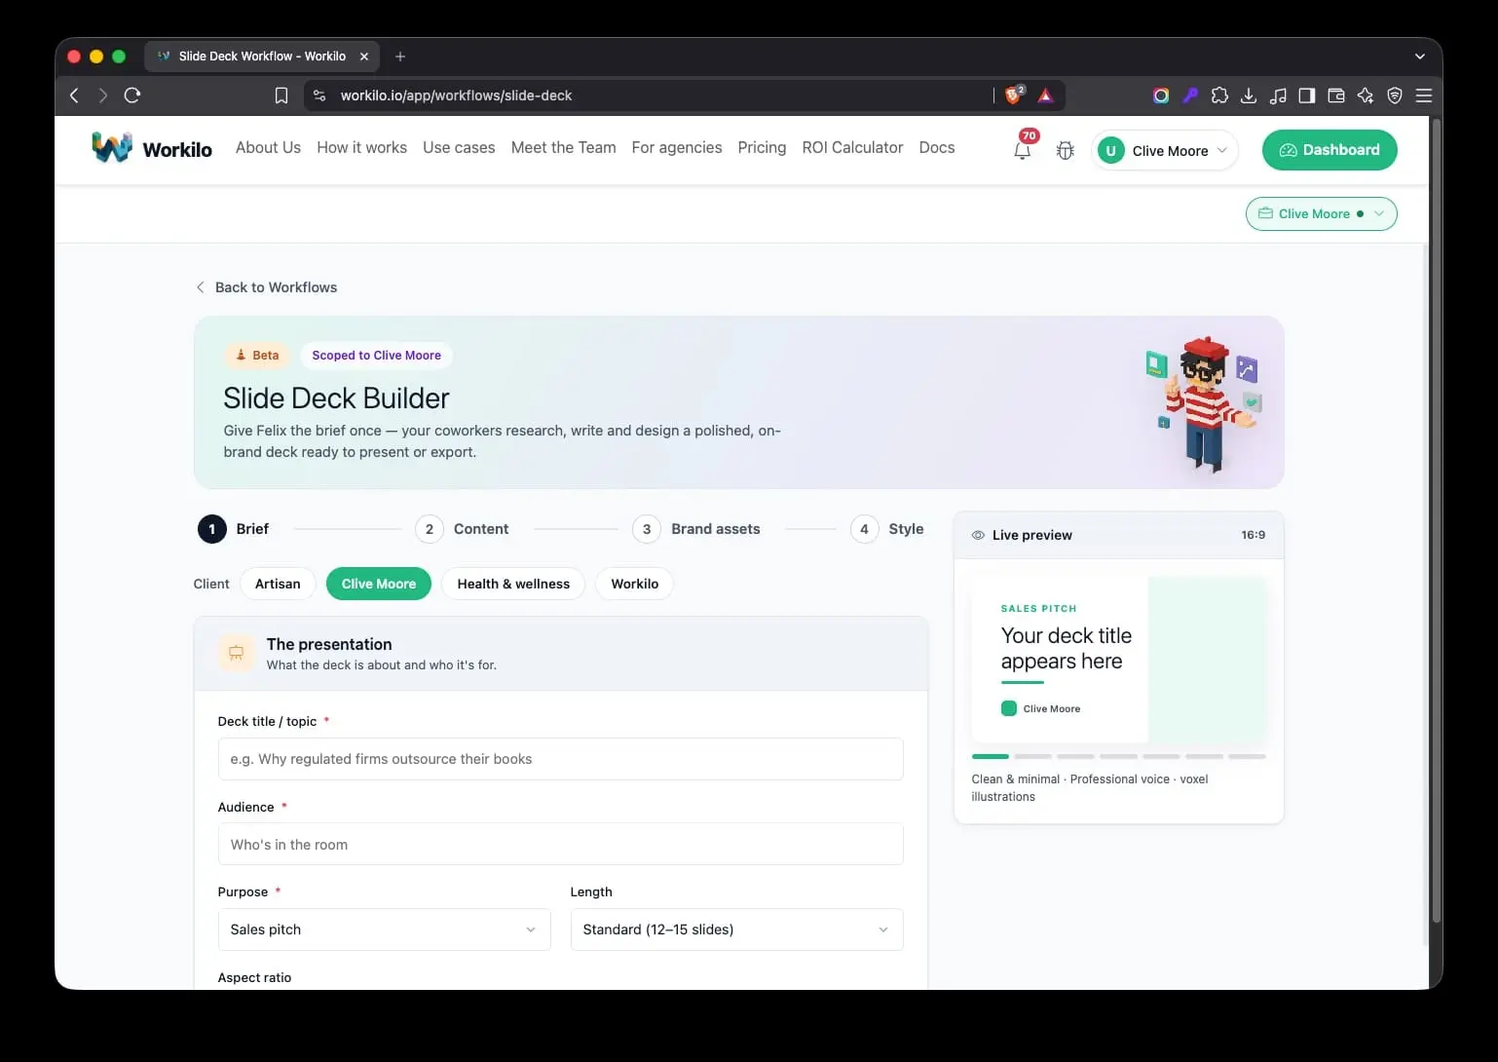Click the Deck title / topic field

coord(561,759)
